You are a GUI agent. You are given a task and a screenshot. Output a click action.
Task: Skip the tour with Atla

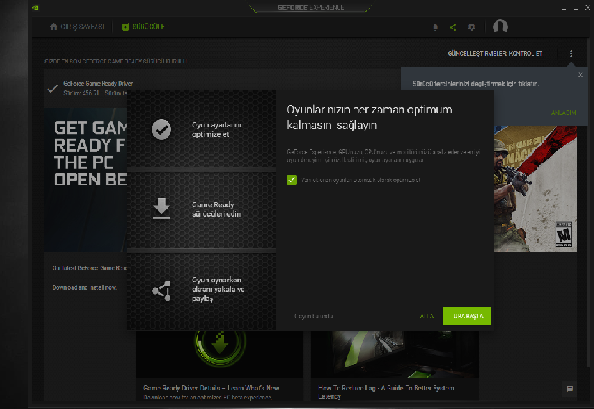(427, 316)
